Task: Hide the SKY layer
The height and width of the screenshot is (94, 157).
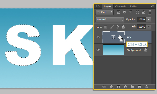Action: [98, 37]
